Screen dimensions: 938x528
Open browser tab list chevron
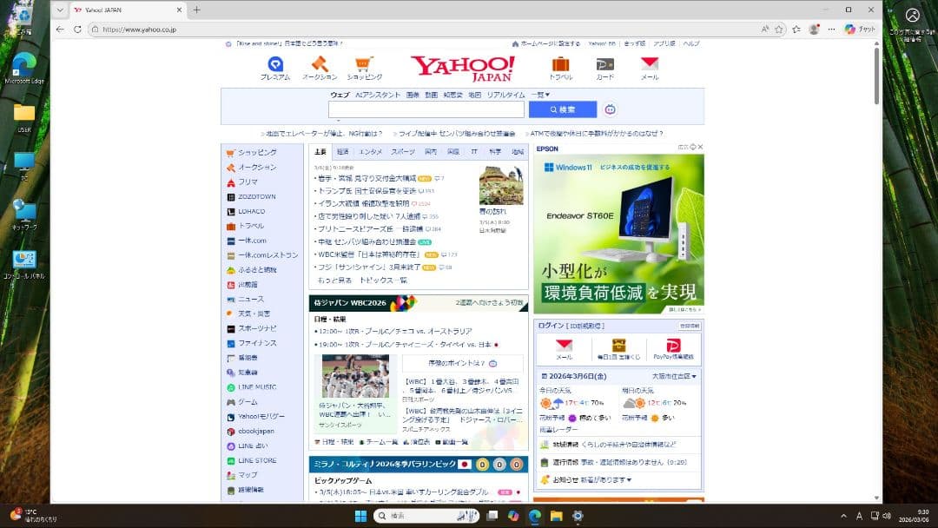[60, 10]
